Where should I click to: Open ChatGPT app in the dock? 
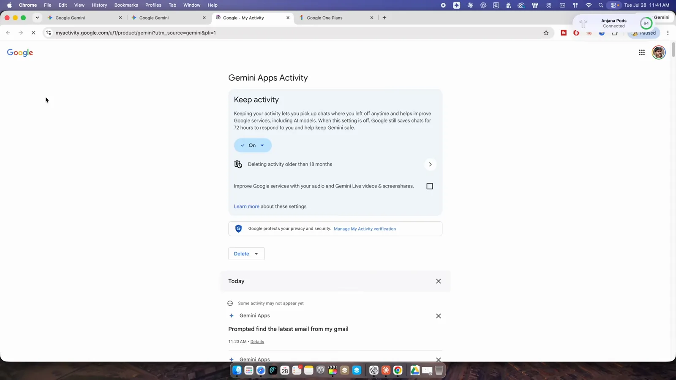(x=373, y=370)
